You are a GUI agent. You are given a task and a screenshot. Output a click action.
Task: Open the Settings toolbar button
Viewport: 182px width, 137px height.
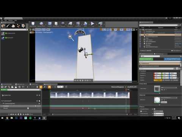(x=63, y=24)
